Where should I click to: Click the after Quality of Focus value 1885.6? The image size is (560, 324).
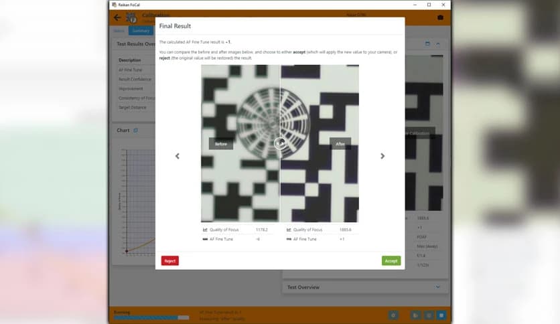(346, 230)
